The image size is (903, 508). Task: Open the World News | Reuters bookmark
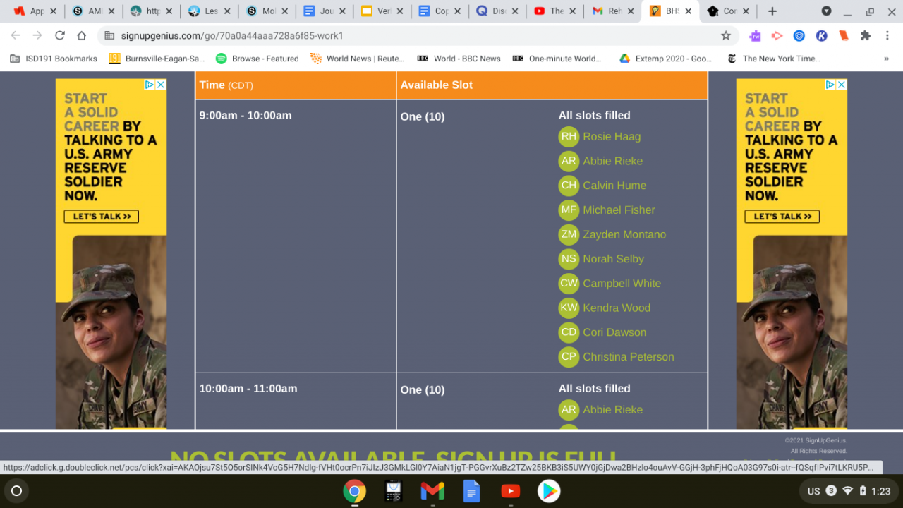pyautogui.click(x=358, y=59)
